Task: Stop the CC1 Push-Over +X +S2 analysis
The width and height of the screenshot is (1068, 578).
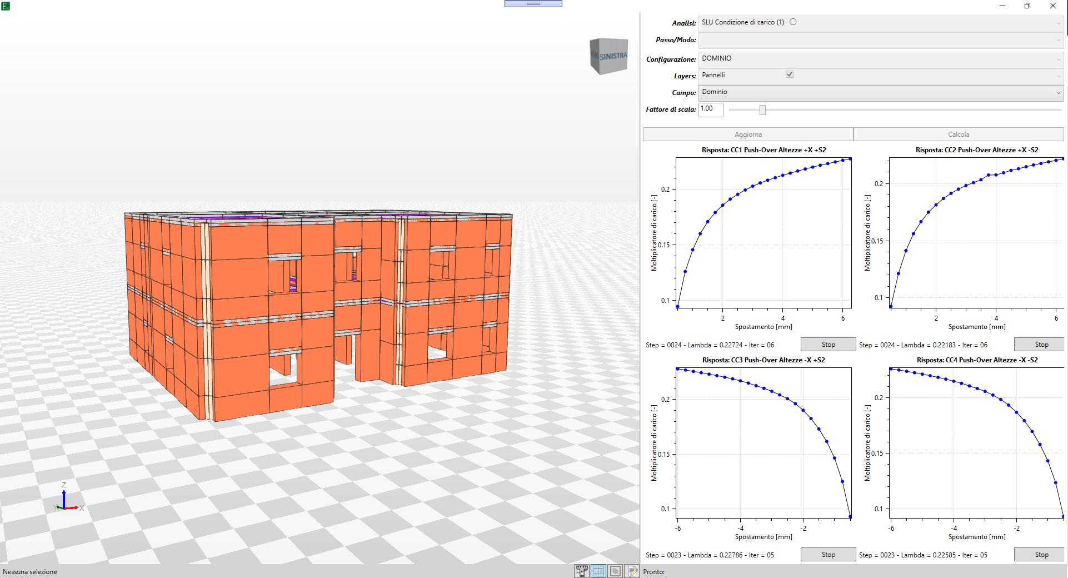Action: pyautogui.click(x=828, y=345)
